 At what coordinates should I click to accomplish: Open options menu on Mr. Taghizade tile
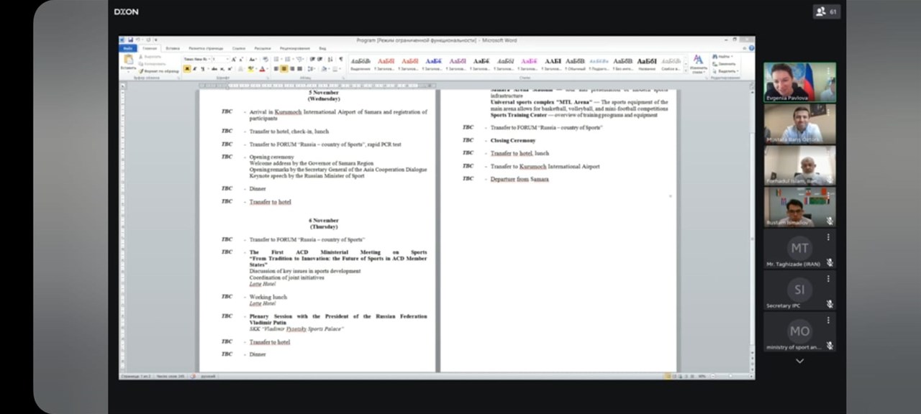(x=828, y=237)
